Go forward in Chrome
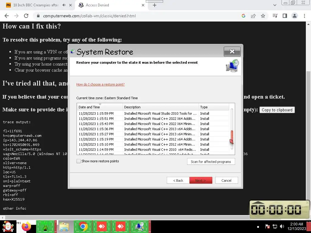 click(16, 16)
